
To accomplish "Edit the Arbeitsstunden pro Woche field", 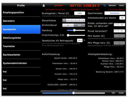I will (x=122, y=18).
